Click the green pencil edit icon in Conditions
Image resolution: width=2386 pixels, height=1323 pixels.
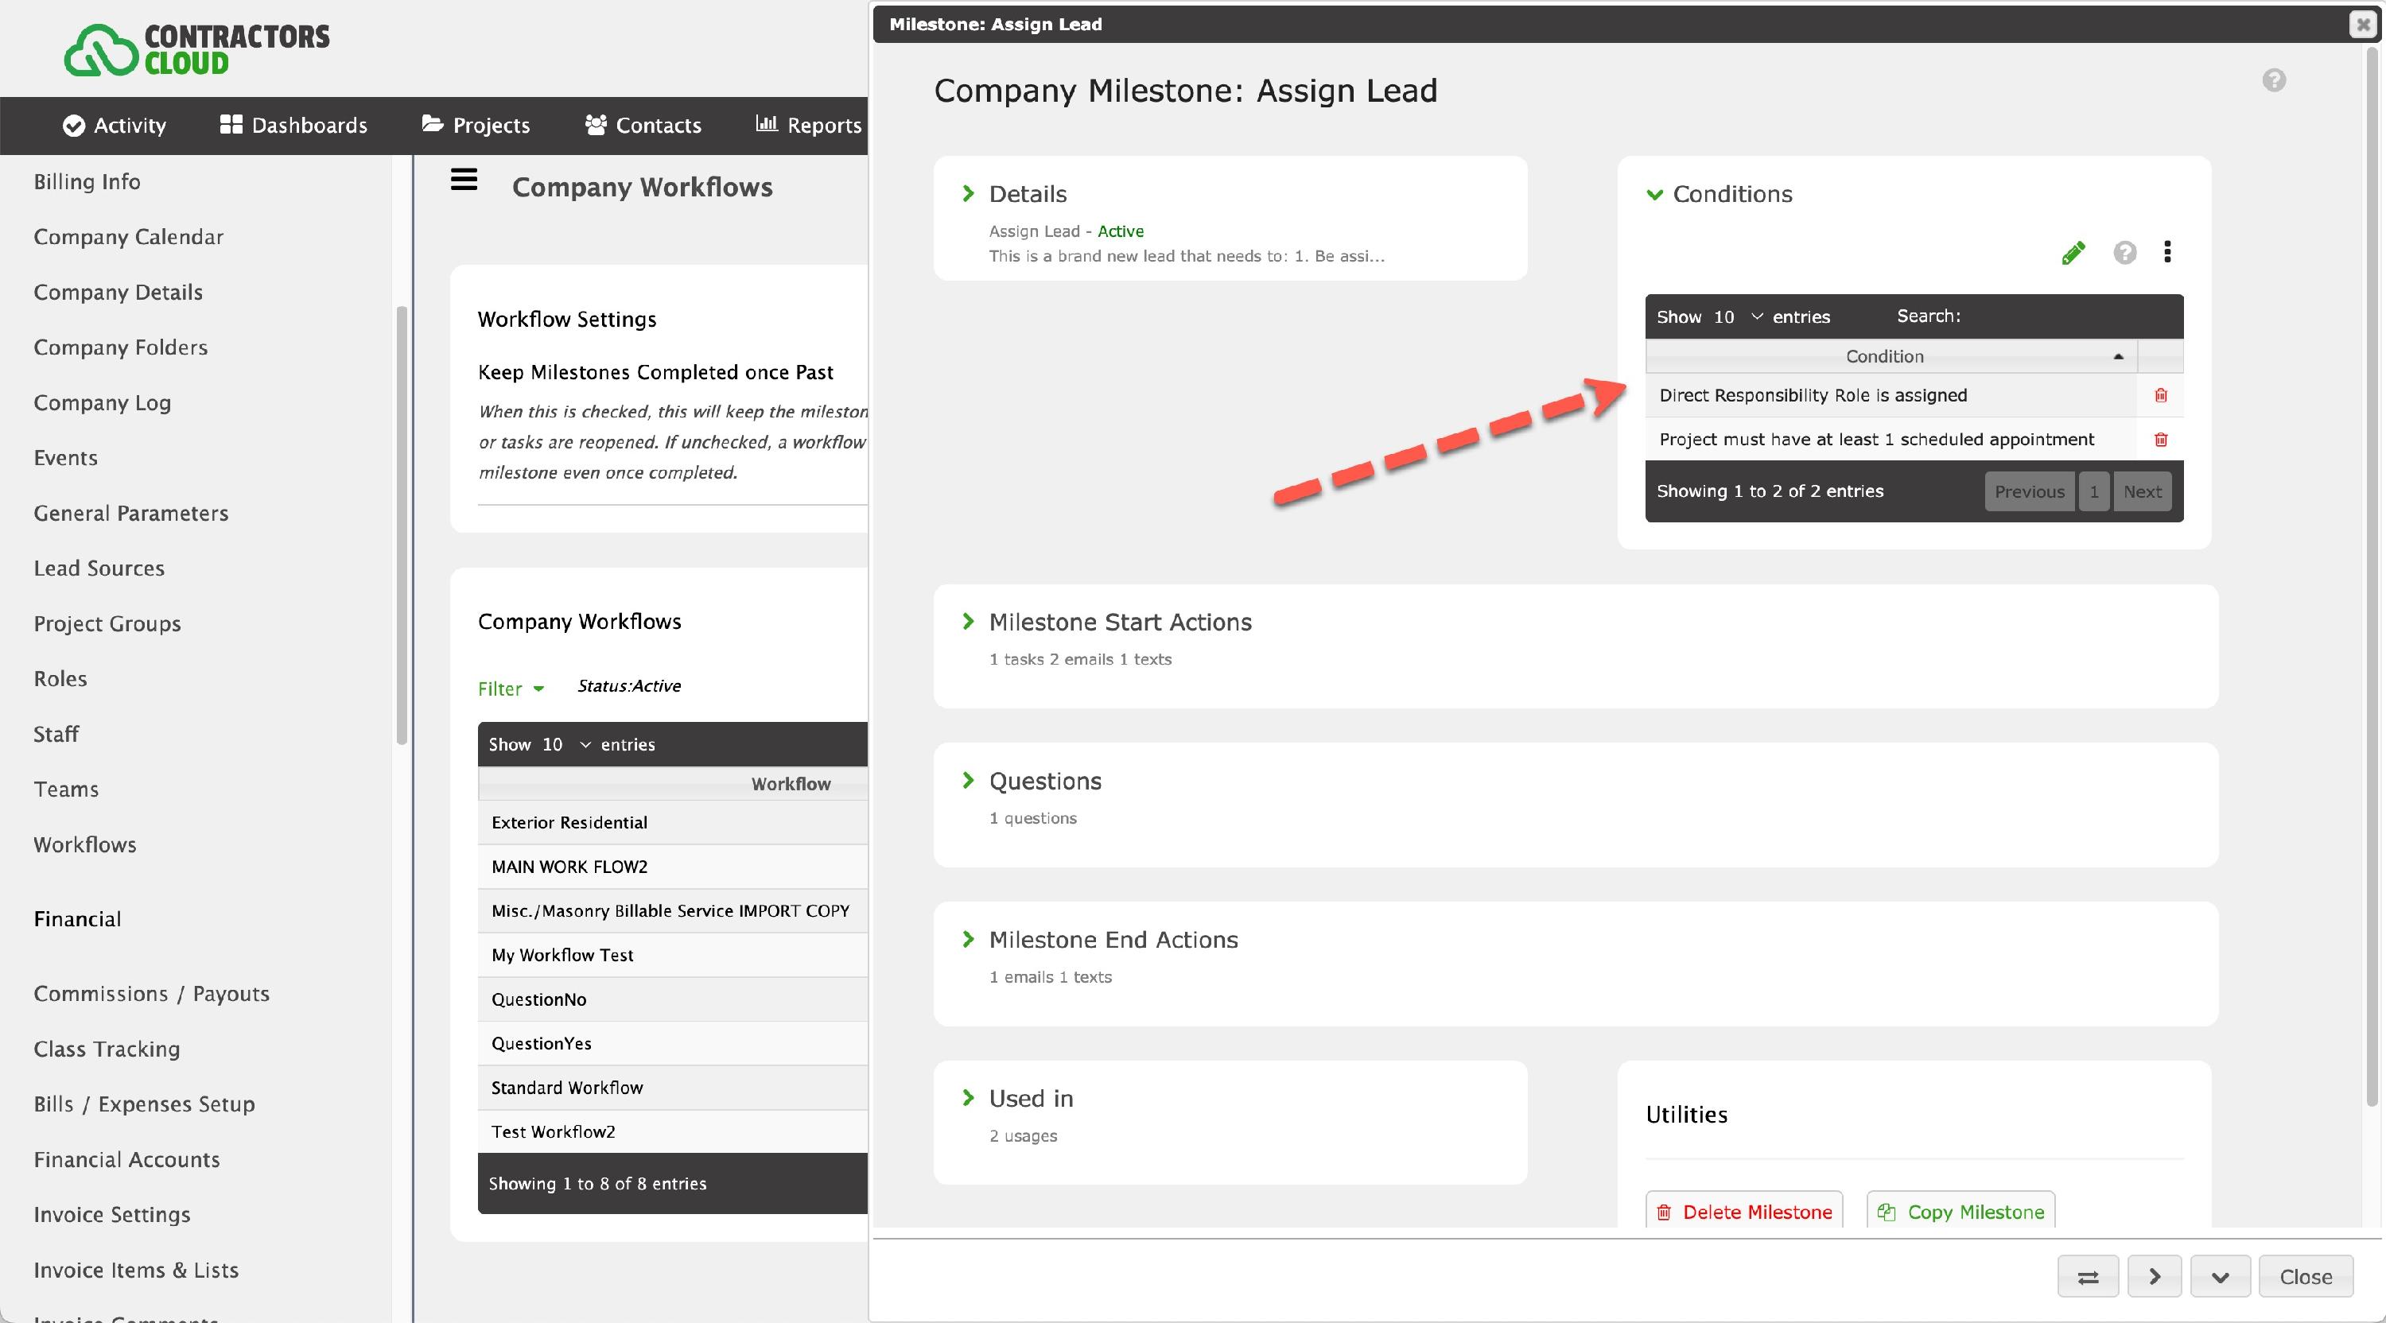point(2073,253)
